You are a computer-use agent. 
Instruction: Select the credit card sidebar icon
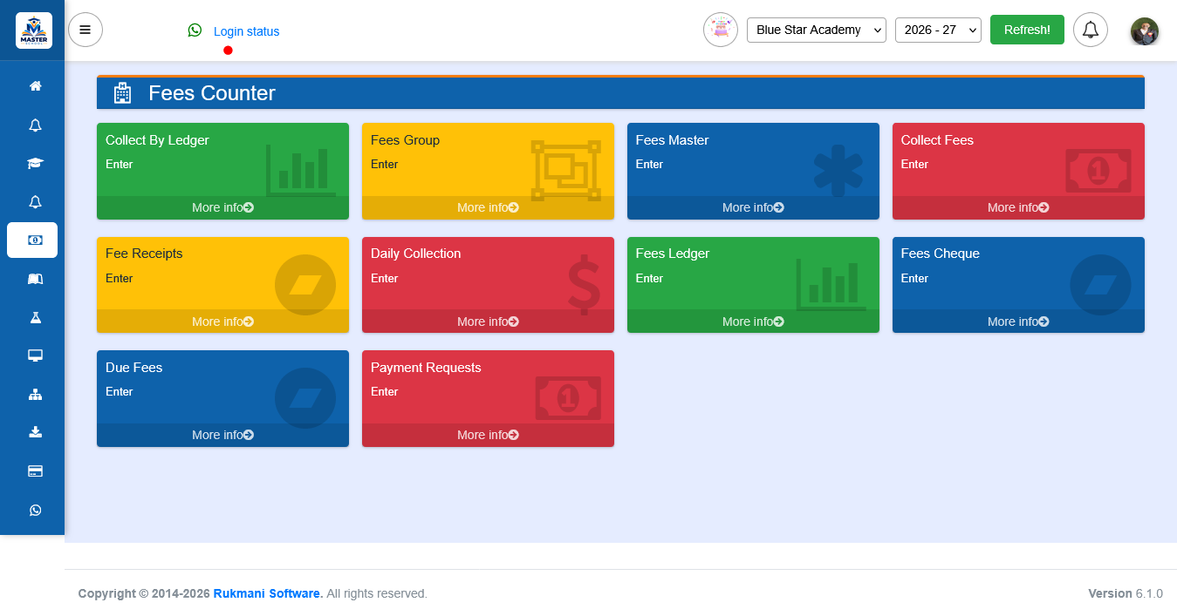[35, 471]
